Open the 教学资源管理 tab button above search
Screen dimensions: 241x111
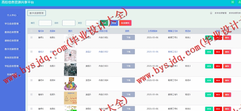coord(37,13)
